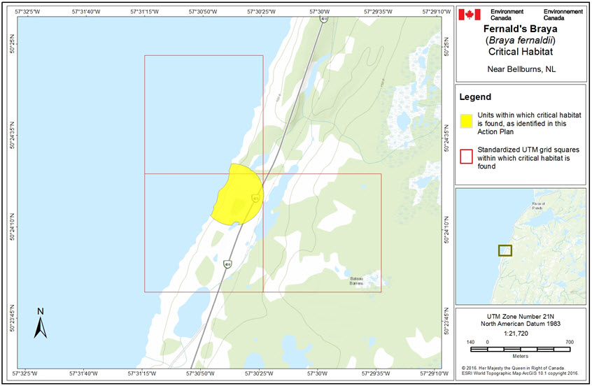Click the highway shield inside yellow habitat
The image size is (592, 386).
point(255,199)
